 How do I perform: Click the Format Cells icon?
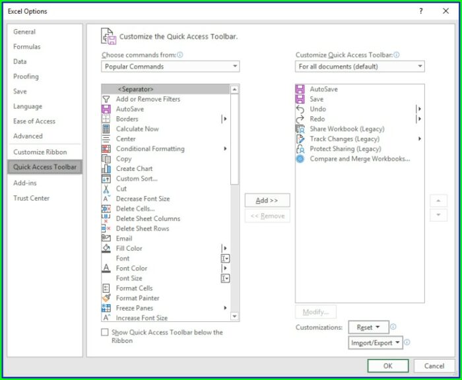click(x=106, y=288)
